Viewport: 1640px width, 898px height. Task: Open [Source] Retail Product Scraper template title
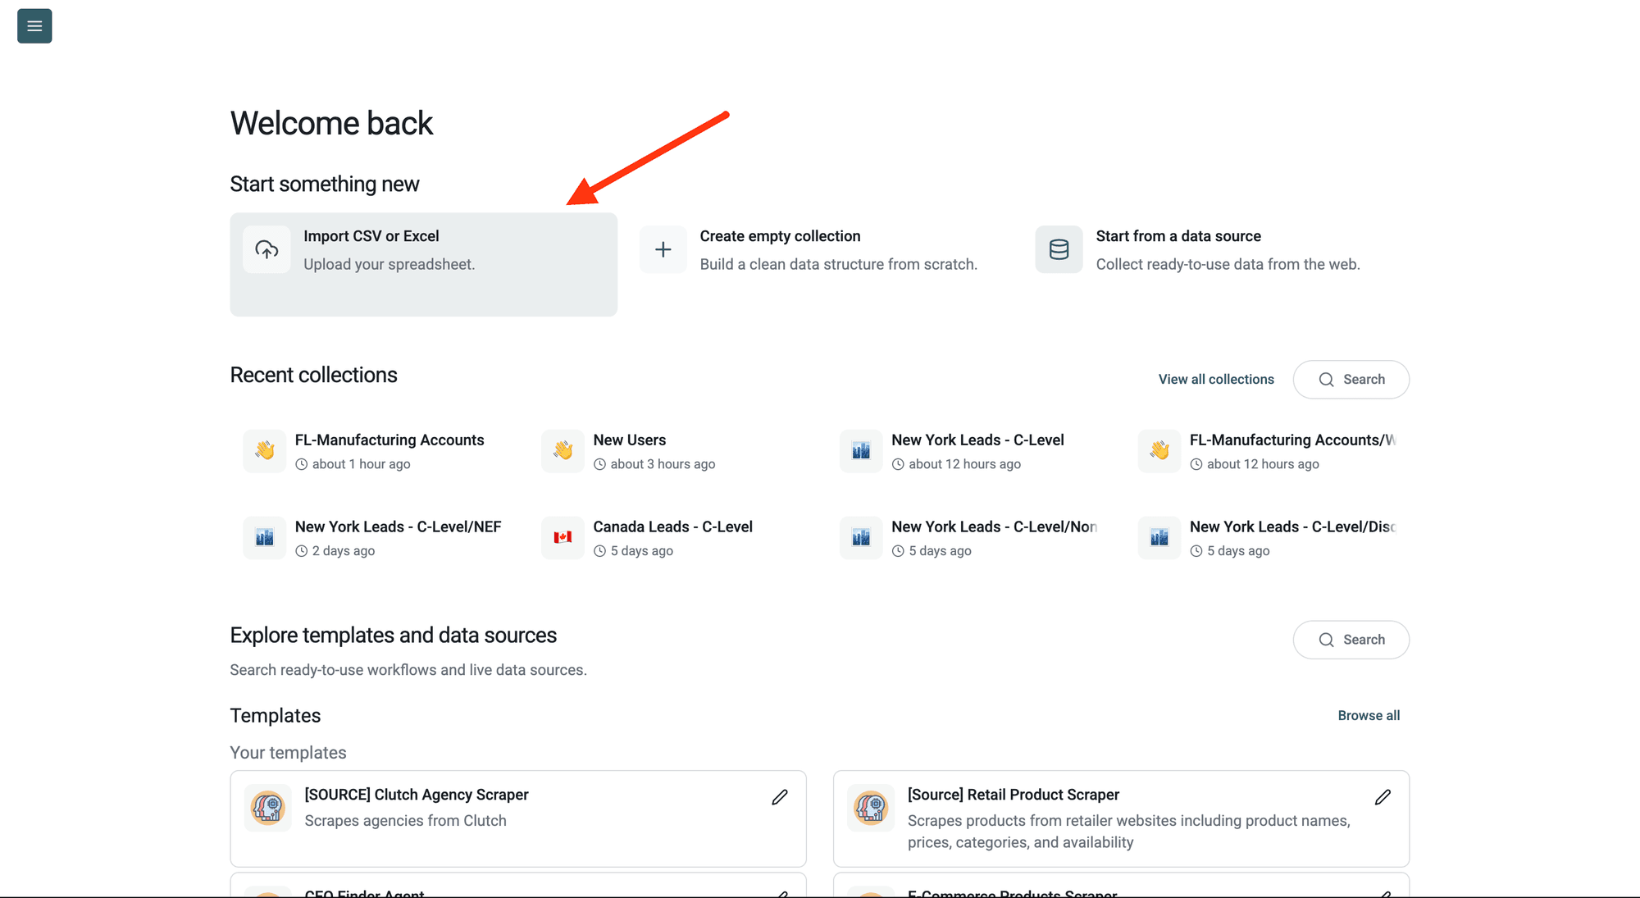[1013, 795]
